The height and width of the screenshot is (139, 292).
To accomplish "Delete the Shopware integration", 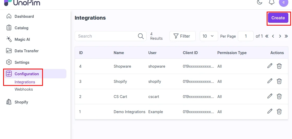I will coord(279,66).
